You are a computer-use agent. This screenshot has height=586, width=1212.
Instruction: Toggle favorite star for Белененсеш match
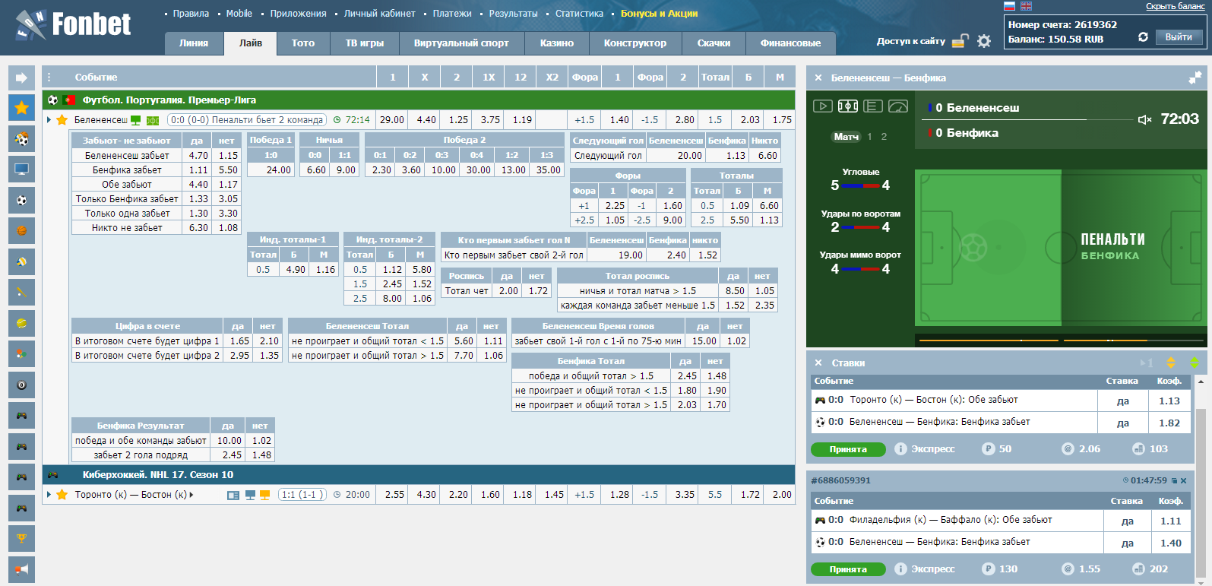(x=62, y=120)
